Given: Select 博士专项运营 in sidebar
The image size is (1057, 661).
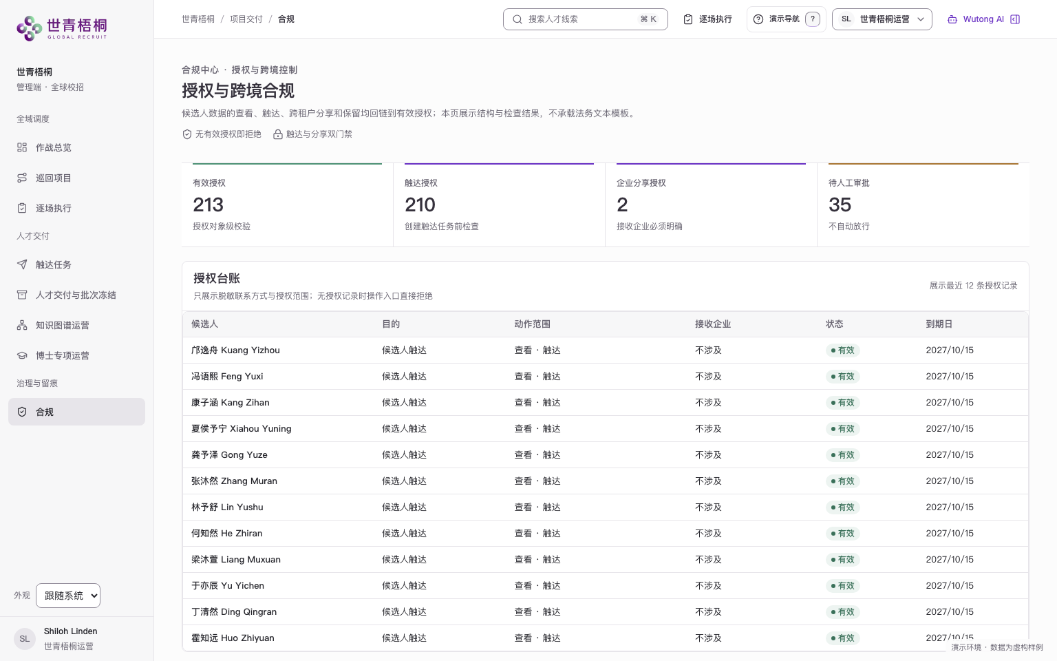Looking at the screenshot, I should 76,355.
